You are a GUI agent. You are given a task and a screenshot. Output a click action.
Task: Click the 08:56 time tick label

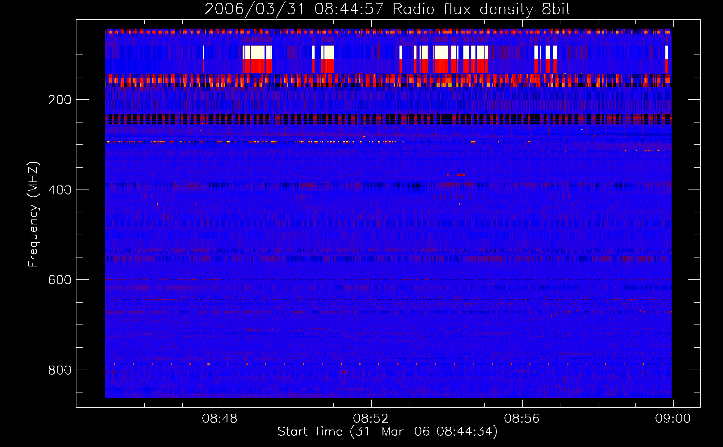click(522, 419)
